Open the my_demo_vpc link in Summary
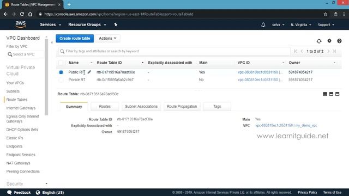This screenshot has width=349, height=196. pos(286,126)
